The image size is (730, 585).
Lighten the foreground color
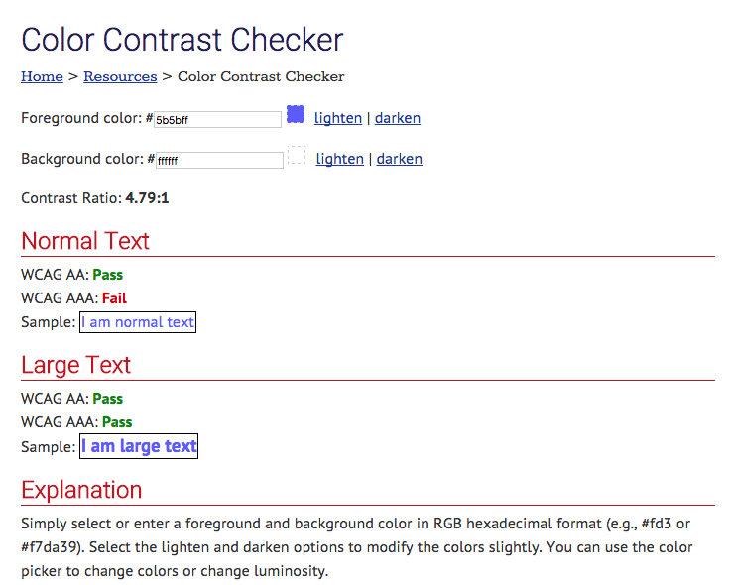tap(338, 118)
